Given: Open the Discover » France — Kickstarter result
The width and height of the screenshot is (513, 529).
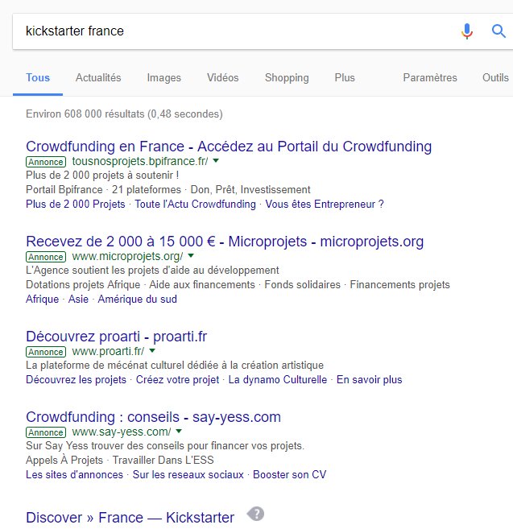Looking at the screenshot, I should coord(130,518).
